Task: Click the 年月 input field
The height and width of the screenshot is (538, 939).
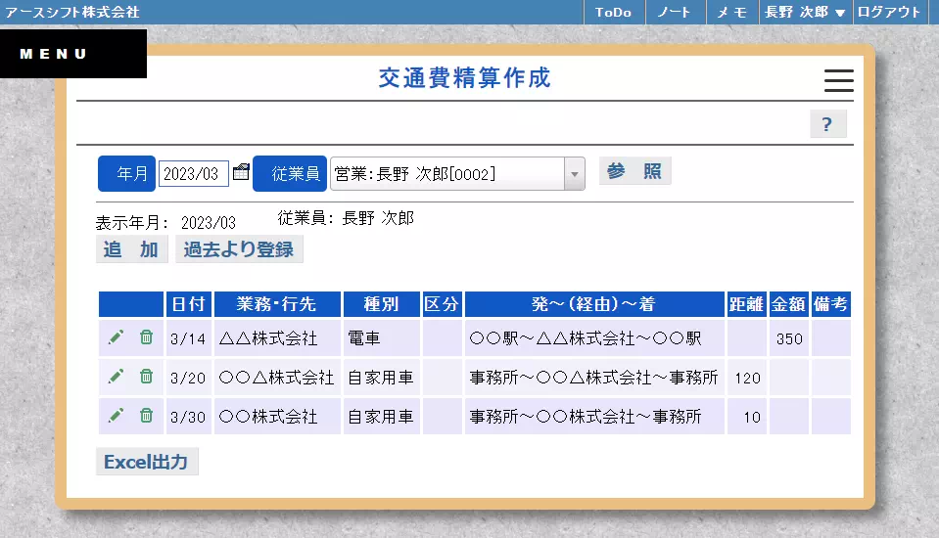Action: tap(194, 173)
